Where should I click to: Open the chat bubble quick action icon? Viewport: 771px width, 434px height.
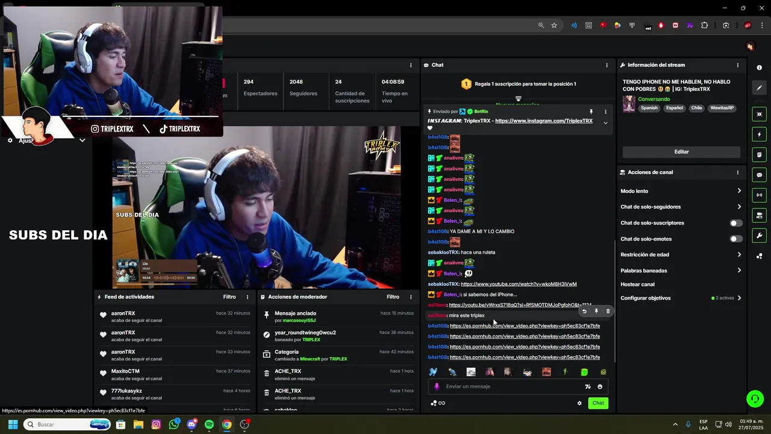pos(759,175)
